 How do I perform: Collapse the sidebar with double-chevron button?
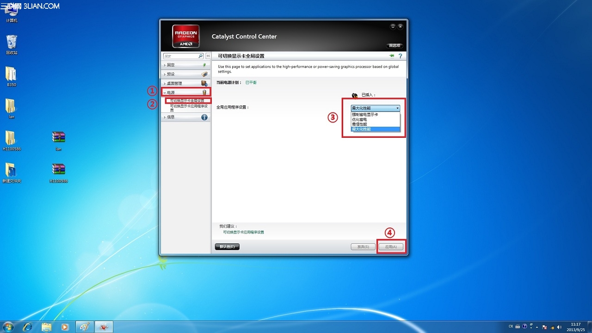[x=208, y=56]
